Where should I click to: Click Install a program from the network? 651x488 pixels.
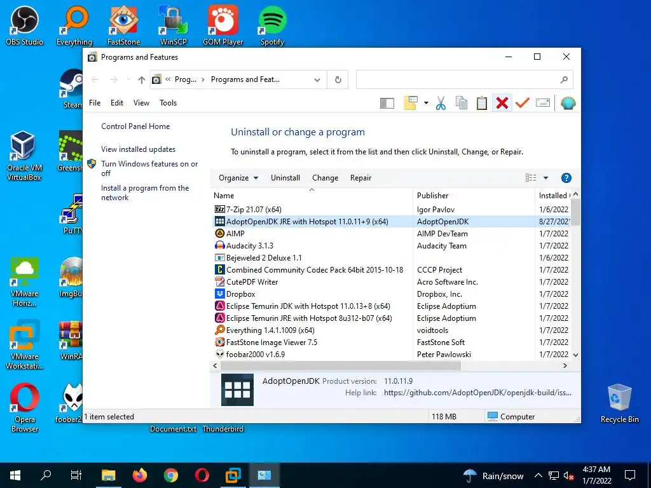pos(145,193)
